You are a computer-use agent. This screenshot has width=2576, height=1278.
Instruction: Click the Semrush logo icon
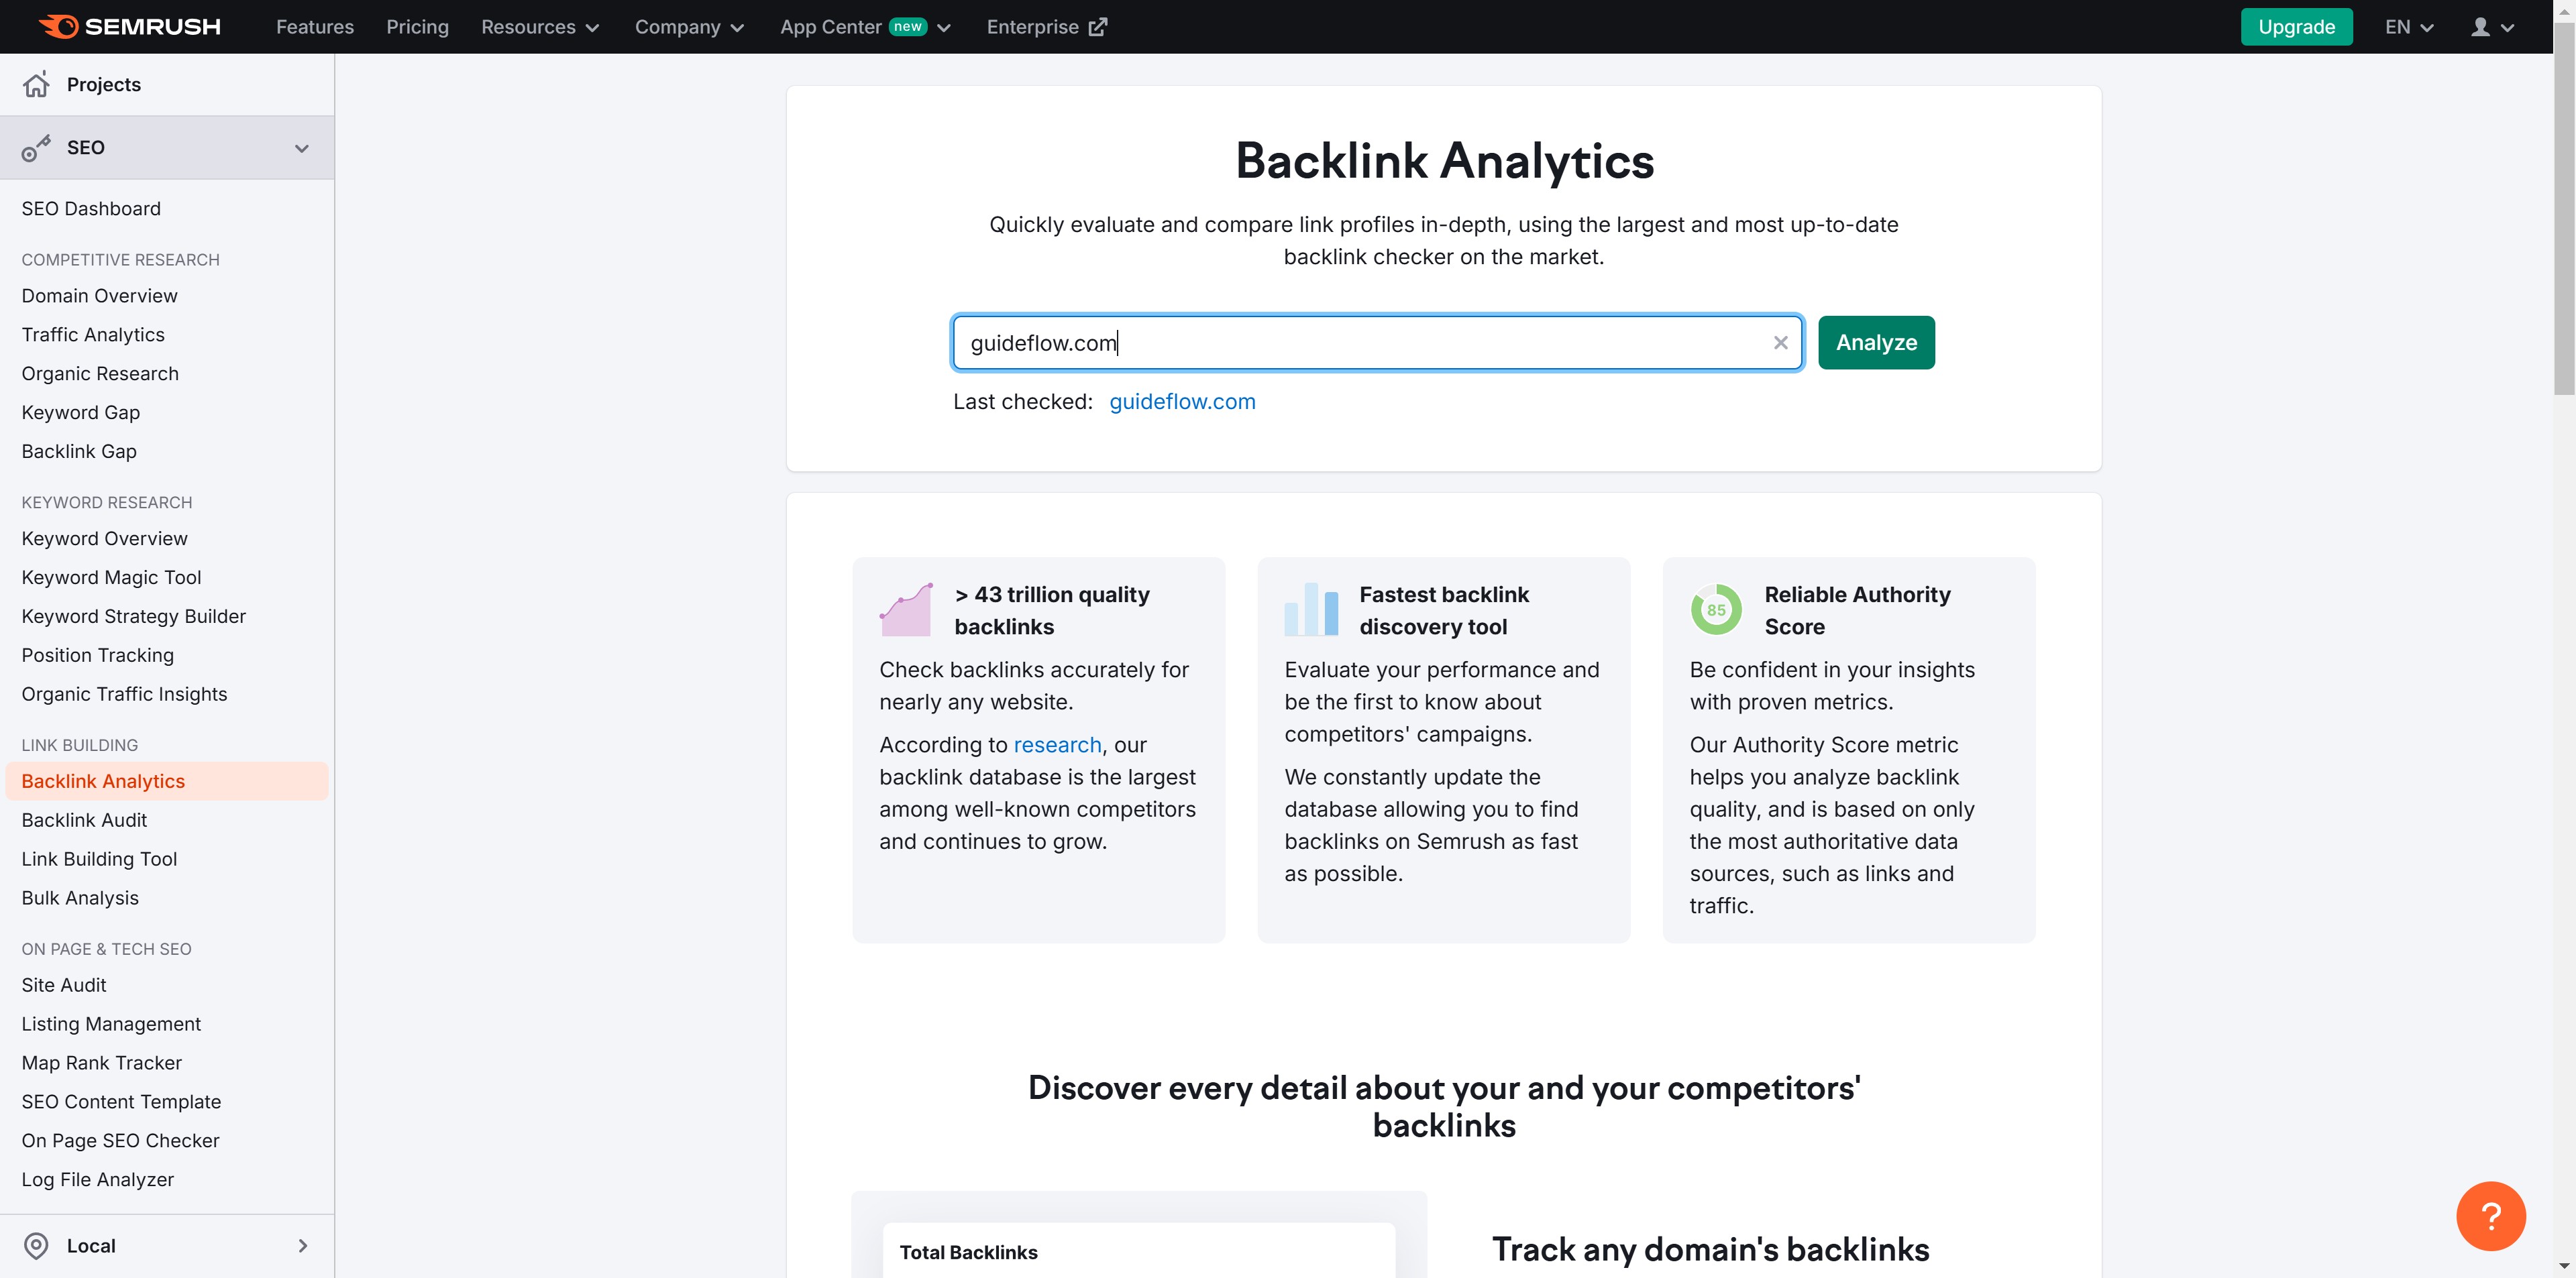click(58, 27)
